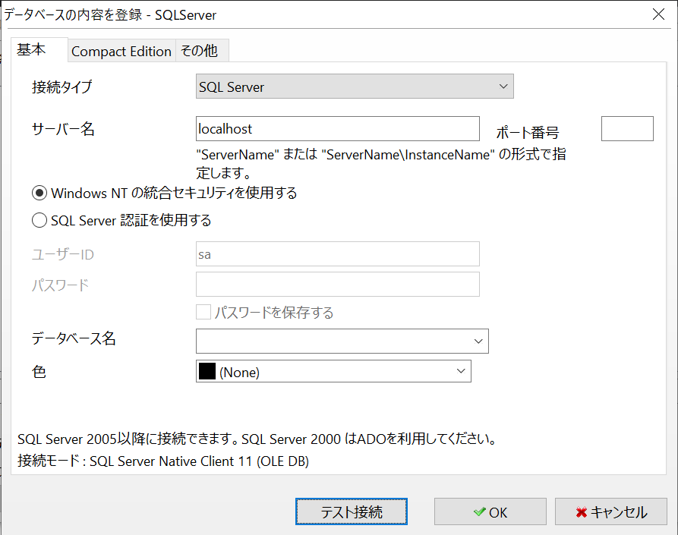Click the red X icon on キャンセル
Image resolution: width=678 pixels, height=535 pixels.
tap(582, 512)
